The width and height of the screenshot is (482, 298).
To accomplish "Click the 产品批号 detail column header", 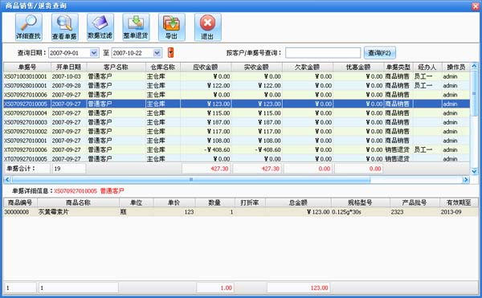I will click(x=414, y=202).
